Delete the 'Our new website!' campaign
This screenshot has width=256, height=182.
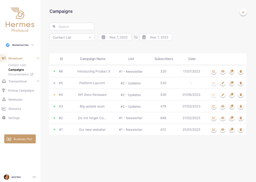pyautogui.click(x=241, y=130)
